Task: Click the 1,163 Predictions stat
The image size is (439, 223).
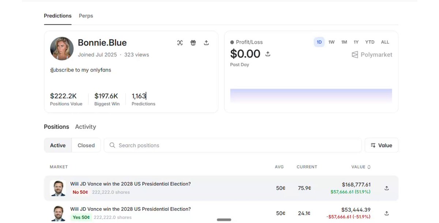Action: 143,99
